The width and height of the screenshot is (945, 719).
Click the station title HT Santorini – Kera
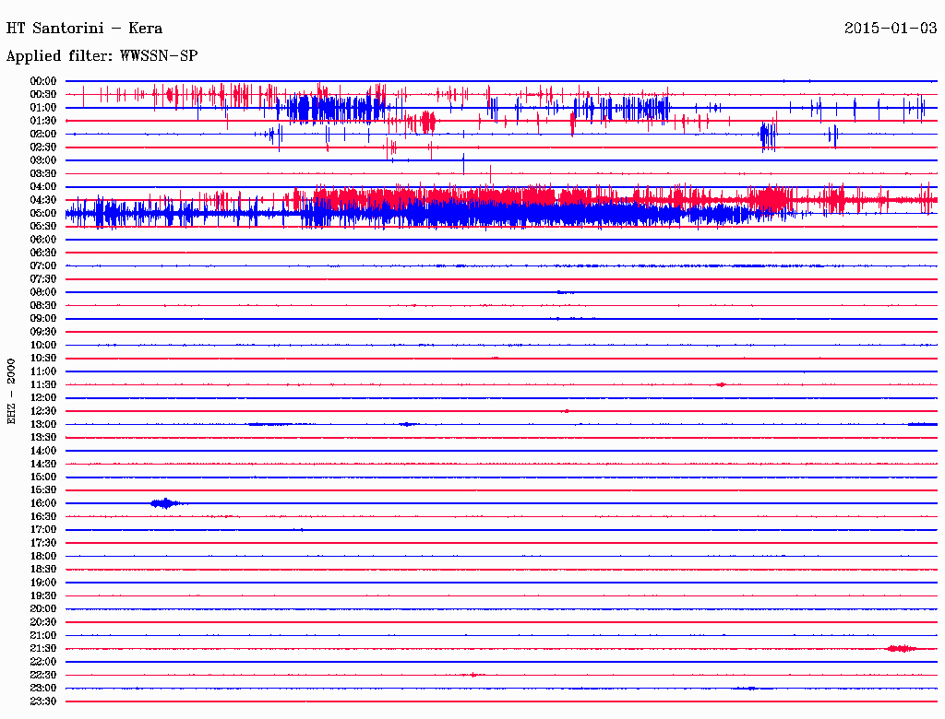(84, 29)
